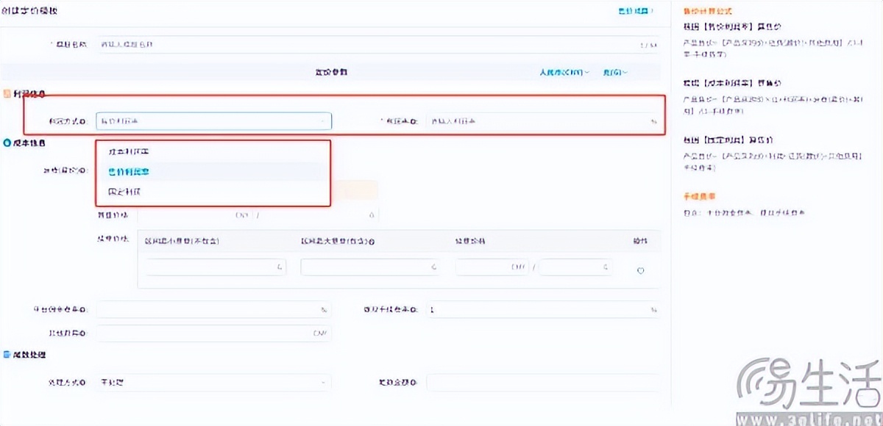Click the orange 售价计算公式 heading in side panel
The width and height of the screenshot is (883, 426).
[x=708, y=12]
